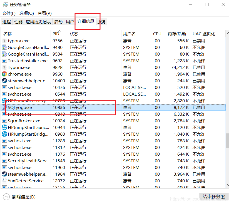Select the SQLyog.exe process name
The image size is (229, 204).
pyautogui.click(x=20, y=108)
